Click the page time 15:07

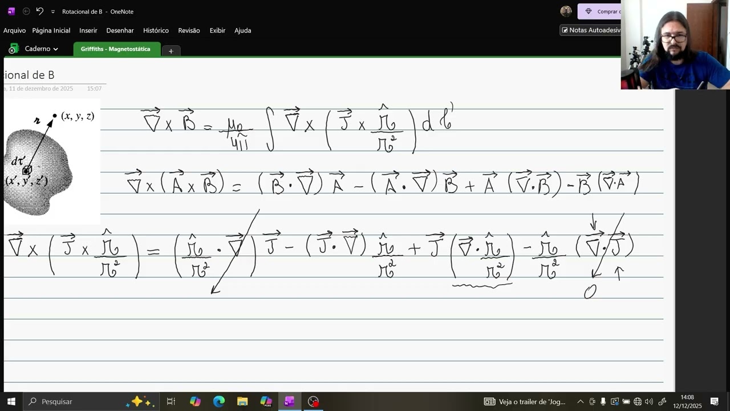94,88
